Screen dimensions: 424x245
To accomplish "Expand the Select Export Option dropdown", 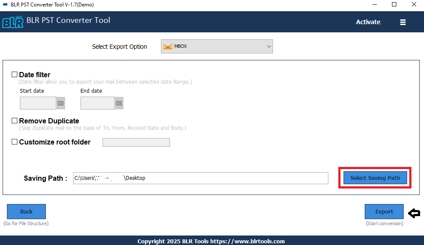I will tap(217, 46).
